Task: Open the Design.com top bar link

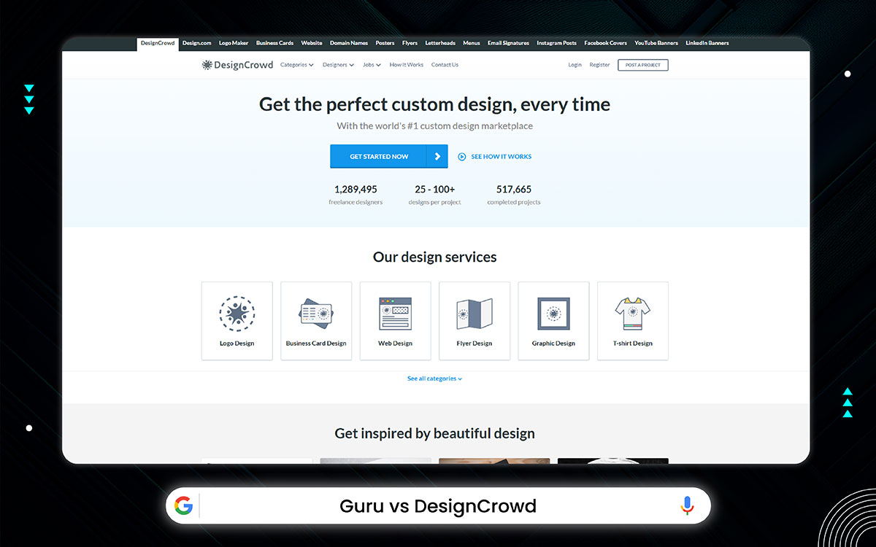Action: click(197, 43)
